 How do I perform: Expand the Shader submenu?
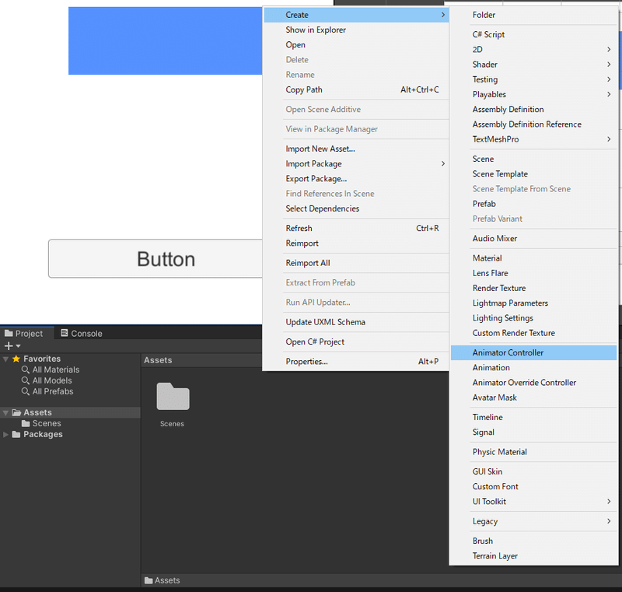[x=533, y=65]
